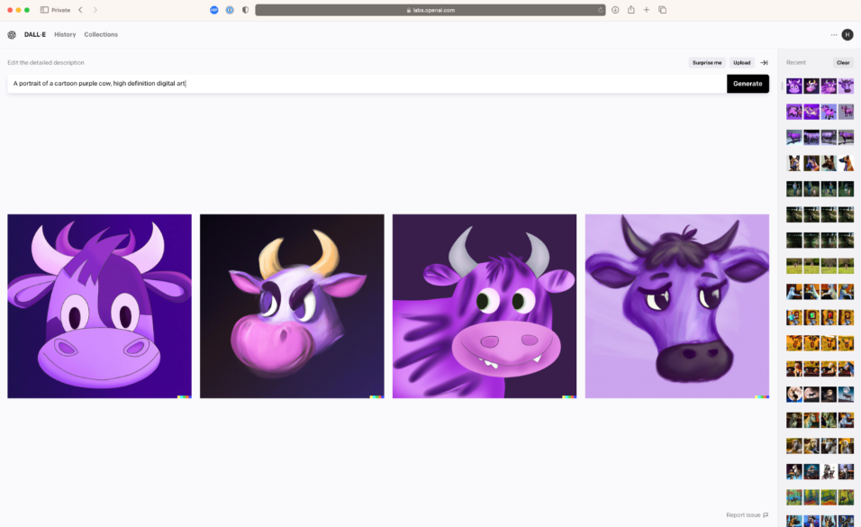
Task: Click the Upload button
Action: (741, 63)
